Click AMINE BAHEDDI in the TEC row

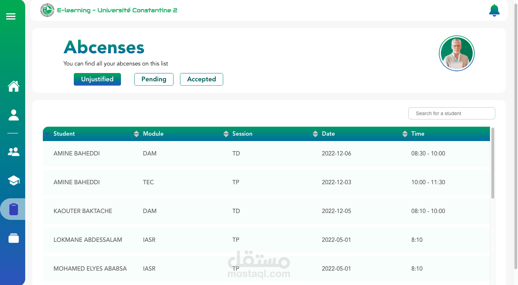click(x=77, y=182)
